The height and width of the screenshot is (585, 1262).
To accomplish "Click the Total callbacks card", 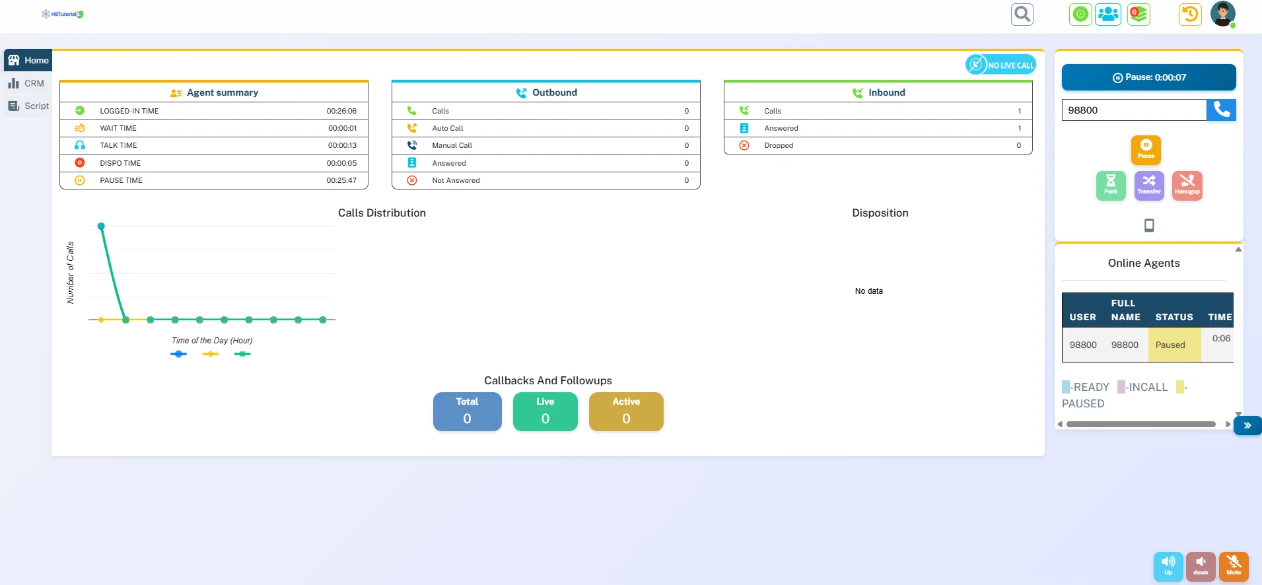I will click(x=467, y=411).
